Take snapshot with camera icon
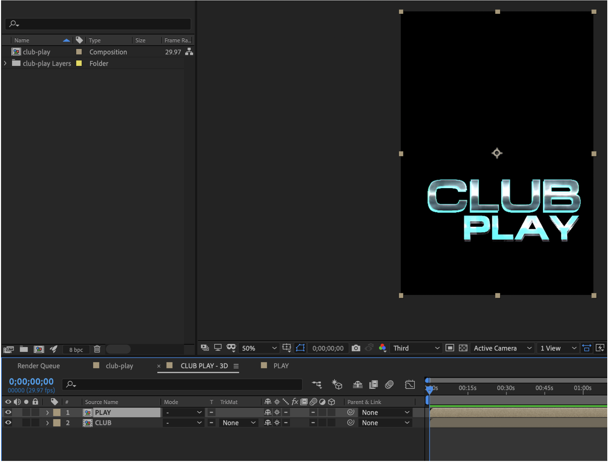Screen dimensions: 609x463 pos(356,348)
